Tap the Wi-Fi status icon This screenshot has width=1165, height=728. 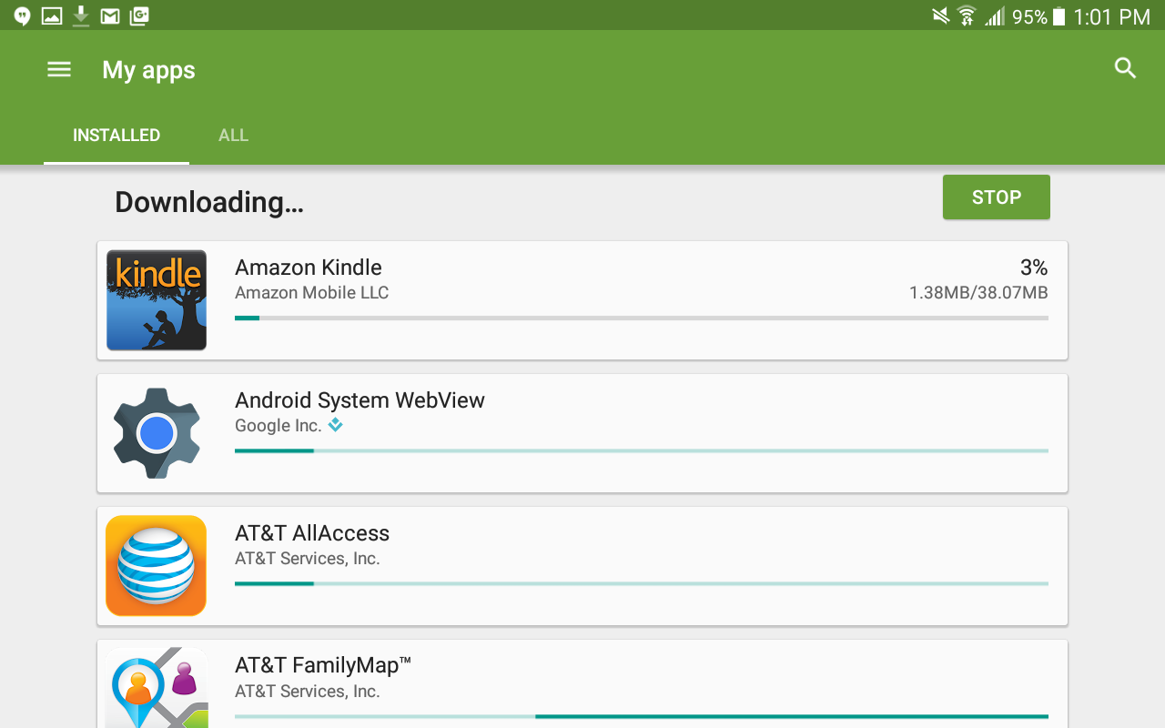(x=967, y=15)
